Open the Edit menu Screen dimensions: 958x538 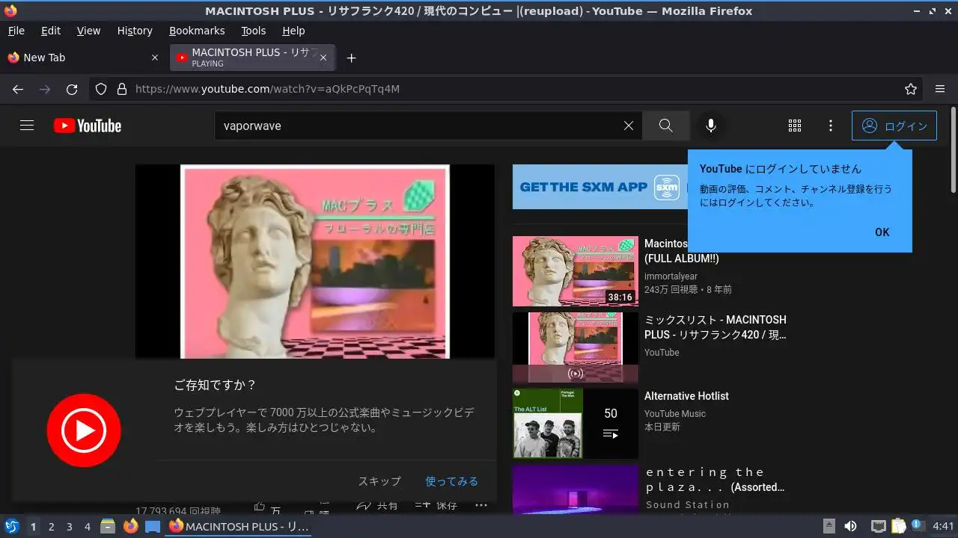tap(51, 31)
